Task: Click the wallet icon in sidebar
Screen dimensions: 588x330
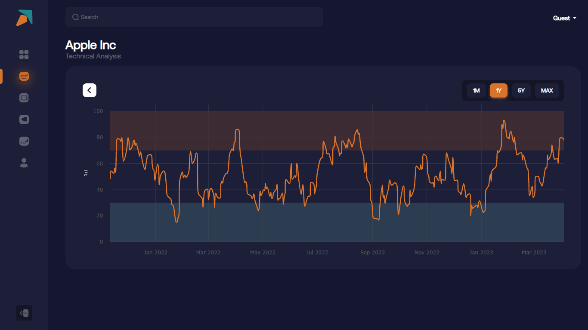Action: (24, 119)
